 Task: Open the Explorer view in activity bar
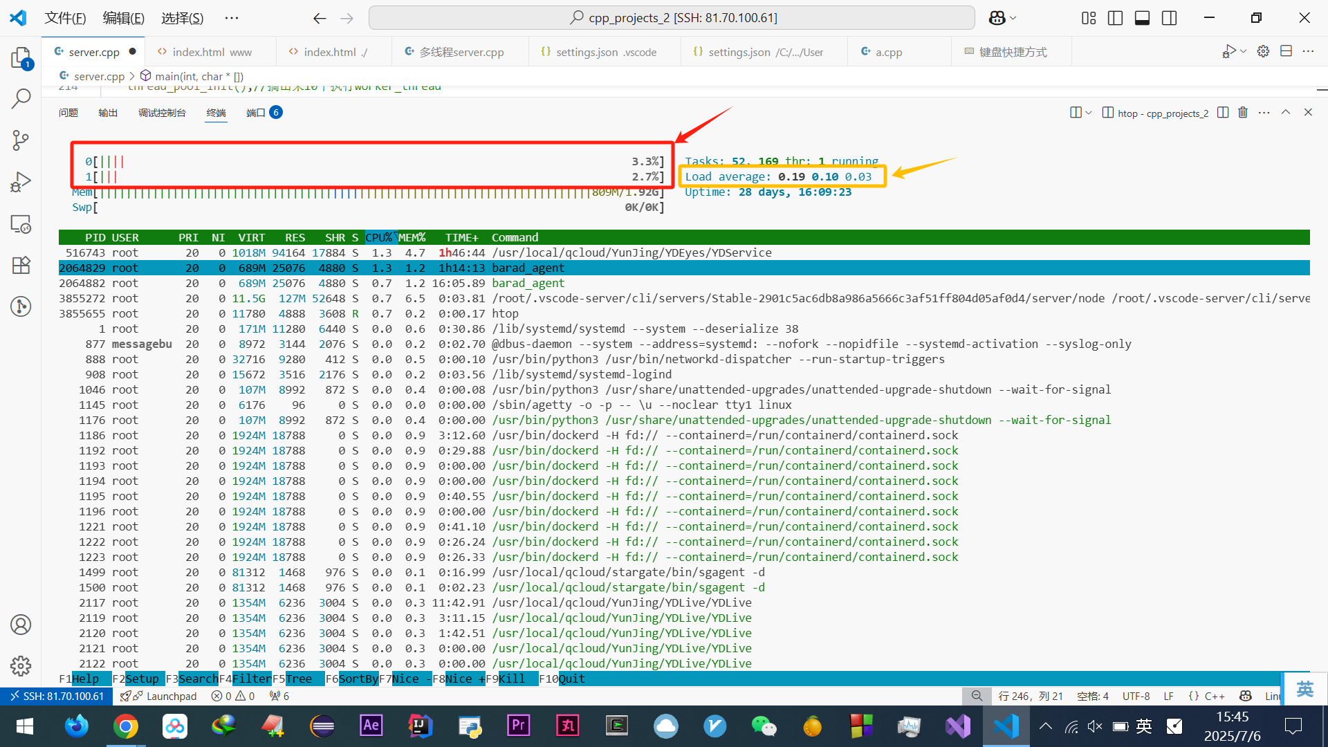coord(21,58)
